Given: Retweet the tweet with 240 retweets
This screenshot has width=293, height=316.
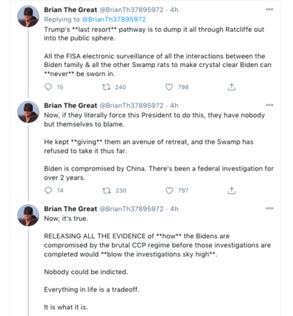Looking at the screenshot, I should click(x=107, y=87).
